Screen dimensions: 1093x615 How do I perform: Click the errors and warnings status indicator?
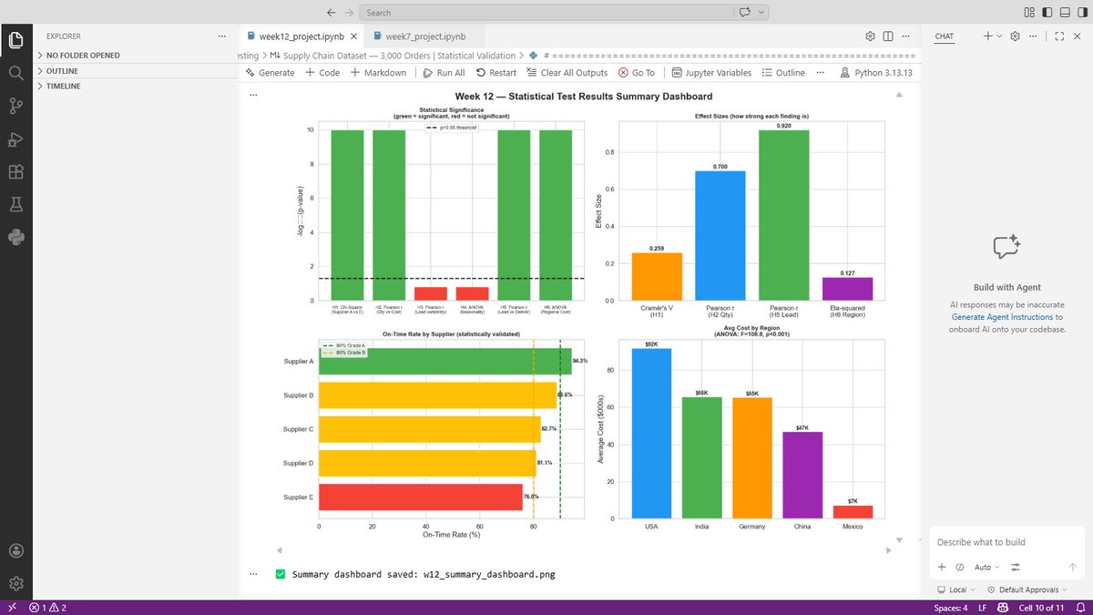coord(48,608)
